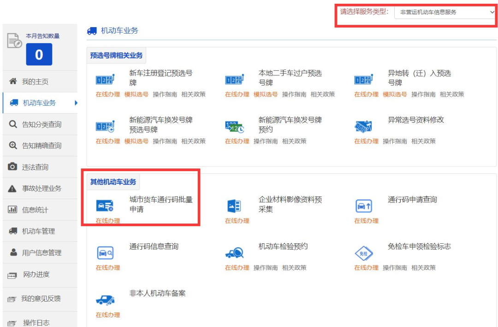Click the 新能源汽车换发号牌预约 clock plate icon

click(x=234, y=126)
